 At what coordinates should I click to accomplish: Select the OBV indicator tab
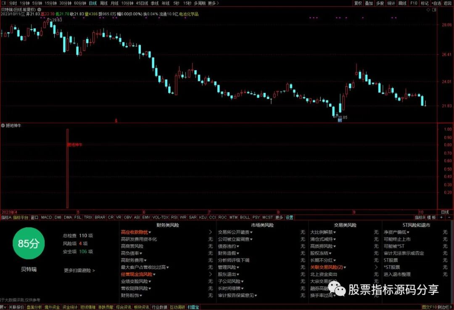(128, 217)
